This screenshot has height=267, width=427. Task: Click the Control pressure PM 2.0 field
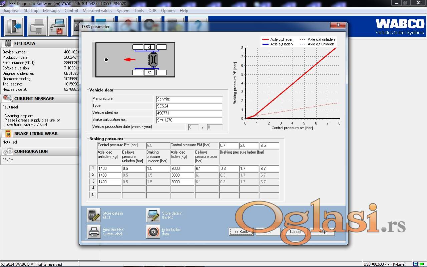(x=249, y=146)
